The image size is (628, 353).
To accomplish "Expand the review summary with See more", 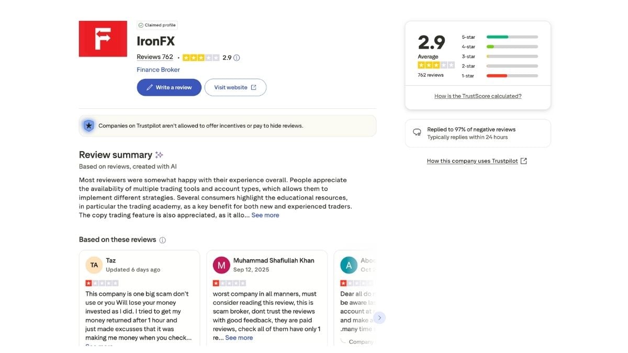I will click(265, 214).
